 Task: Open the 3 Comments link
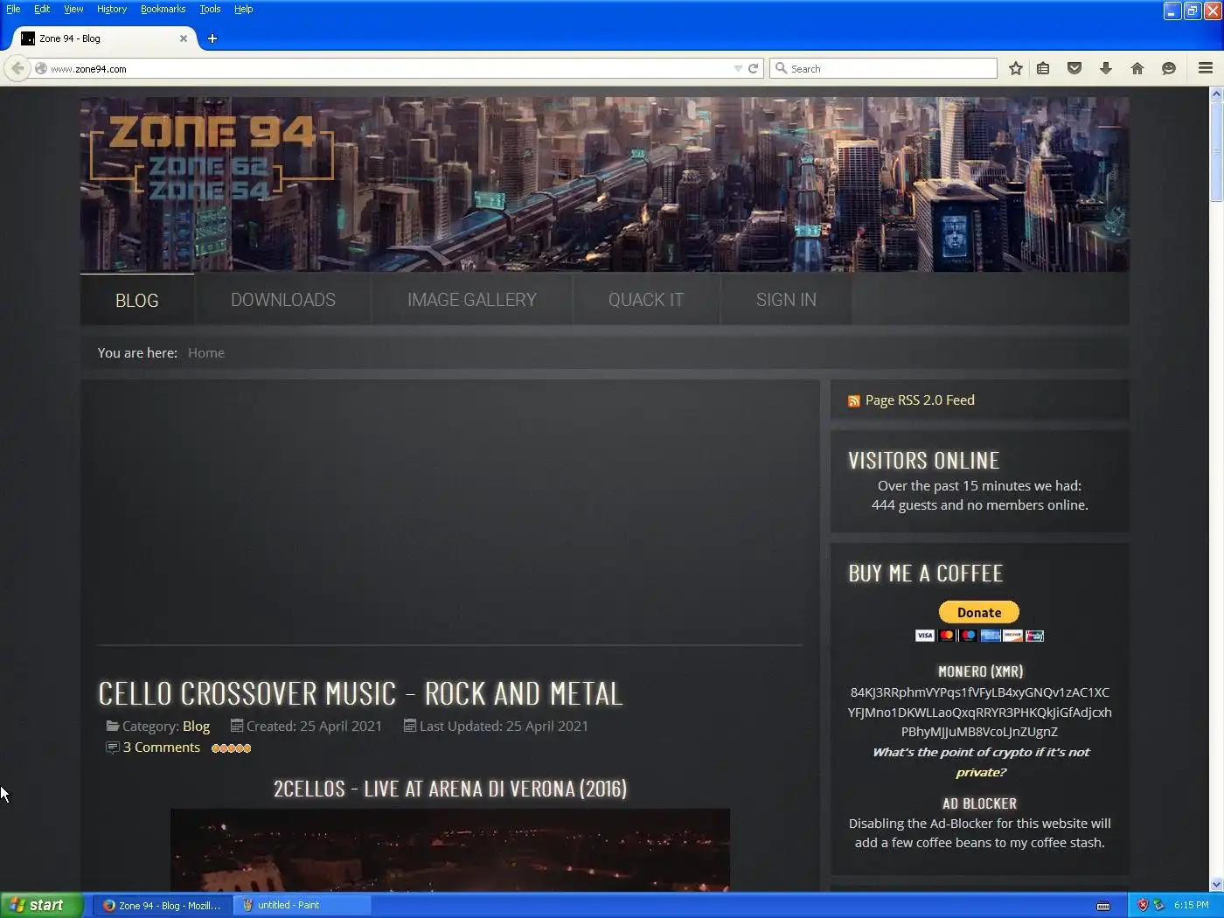coord(162,748)
